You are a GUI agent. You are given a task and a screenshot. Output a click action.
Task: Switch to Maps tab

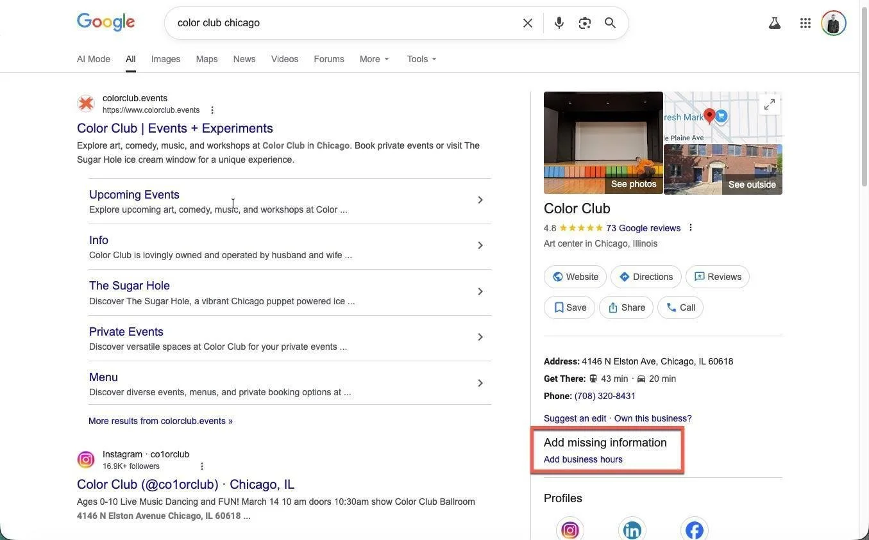coord(207,59)
